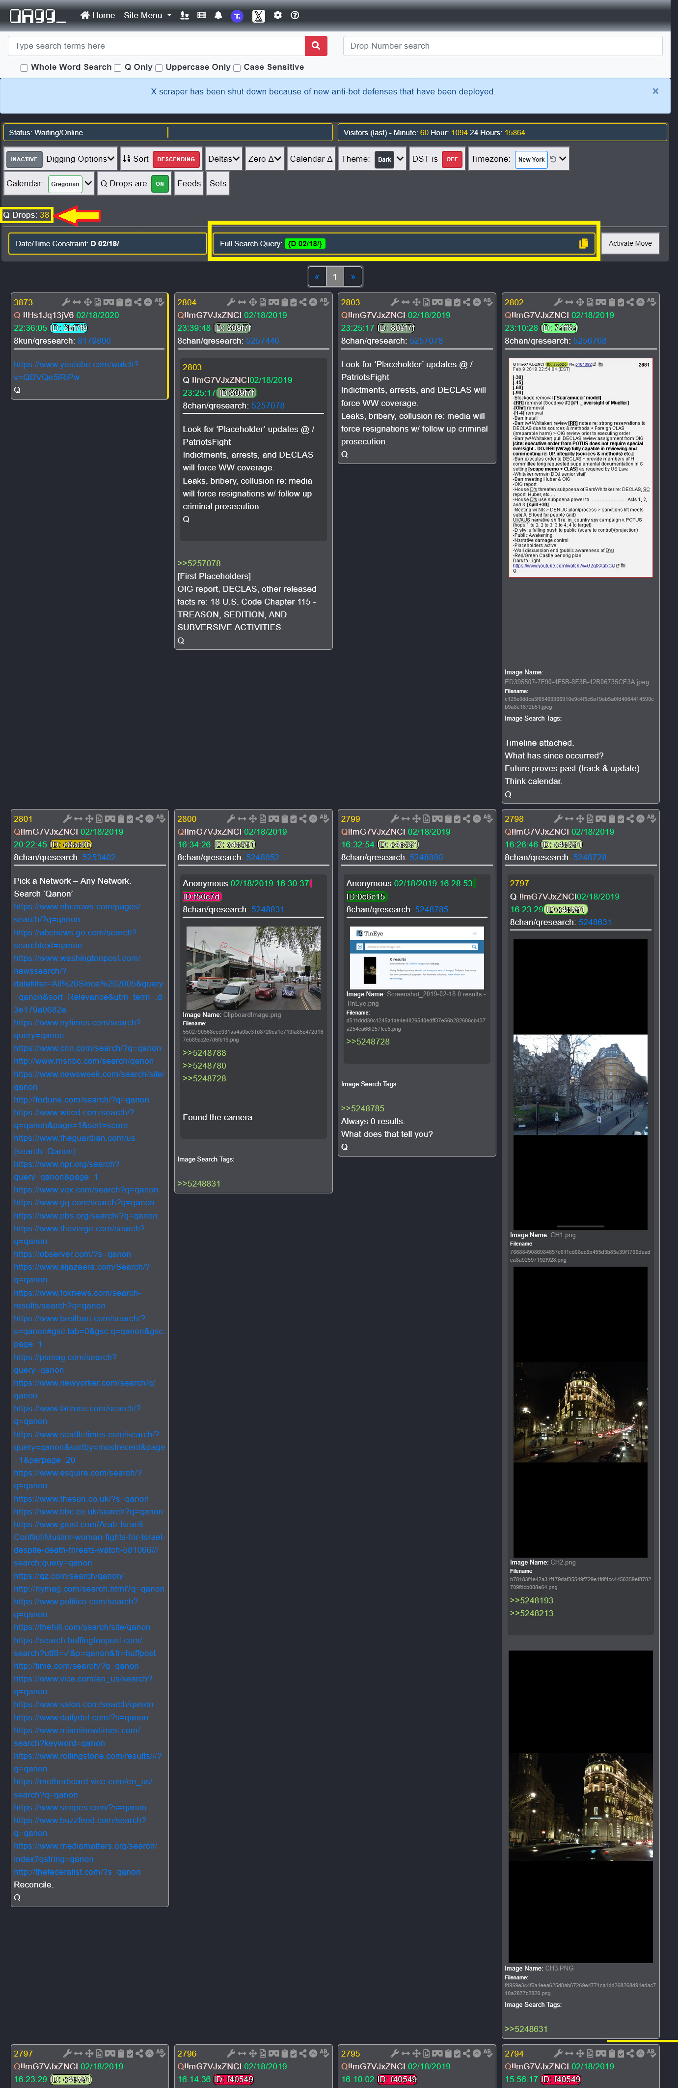
Task: Click the help question mark icon
Action: point(295,15)
